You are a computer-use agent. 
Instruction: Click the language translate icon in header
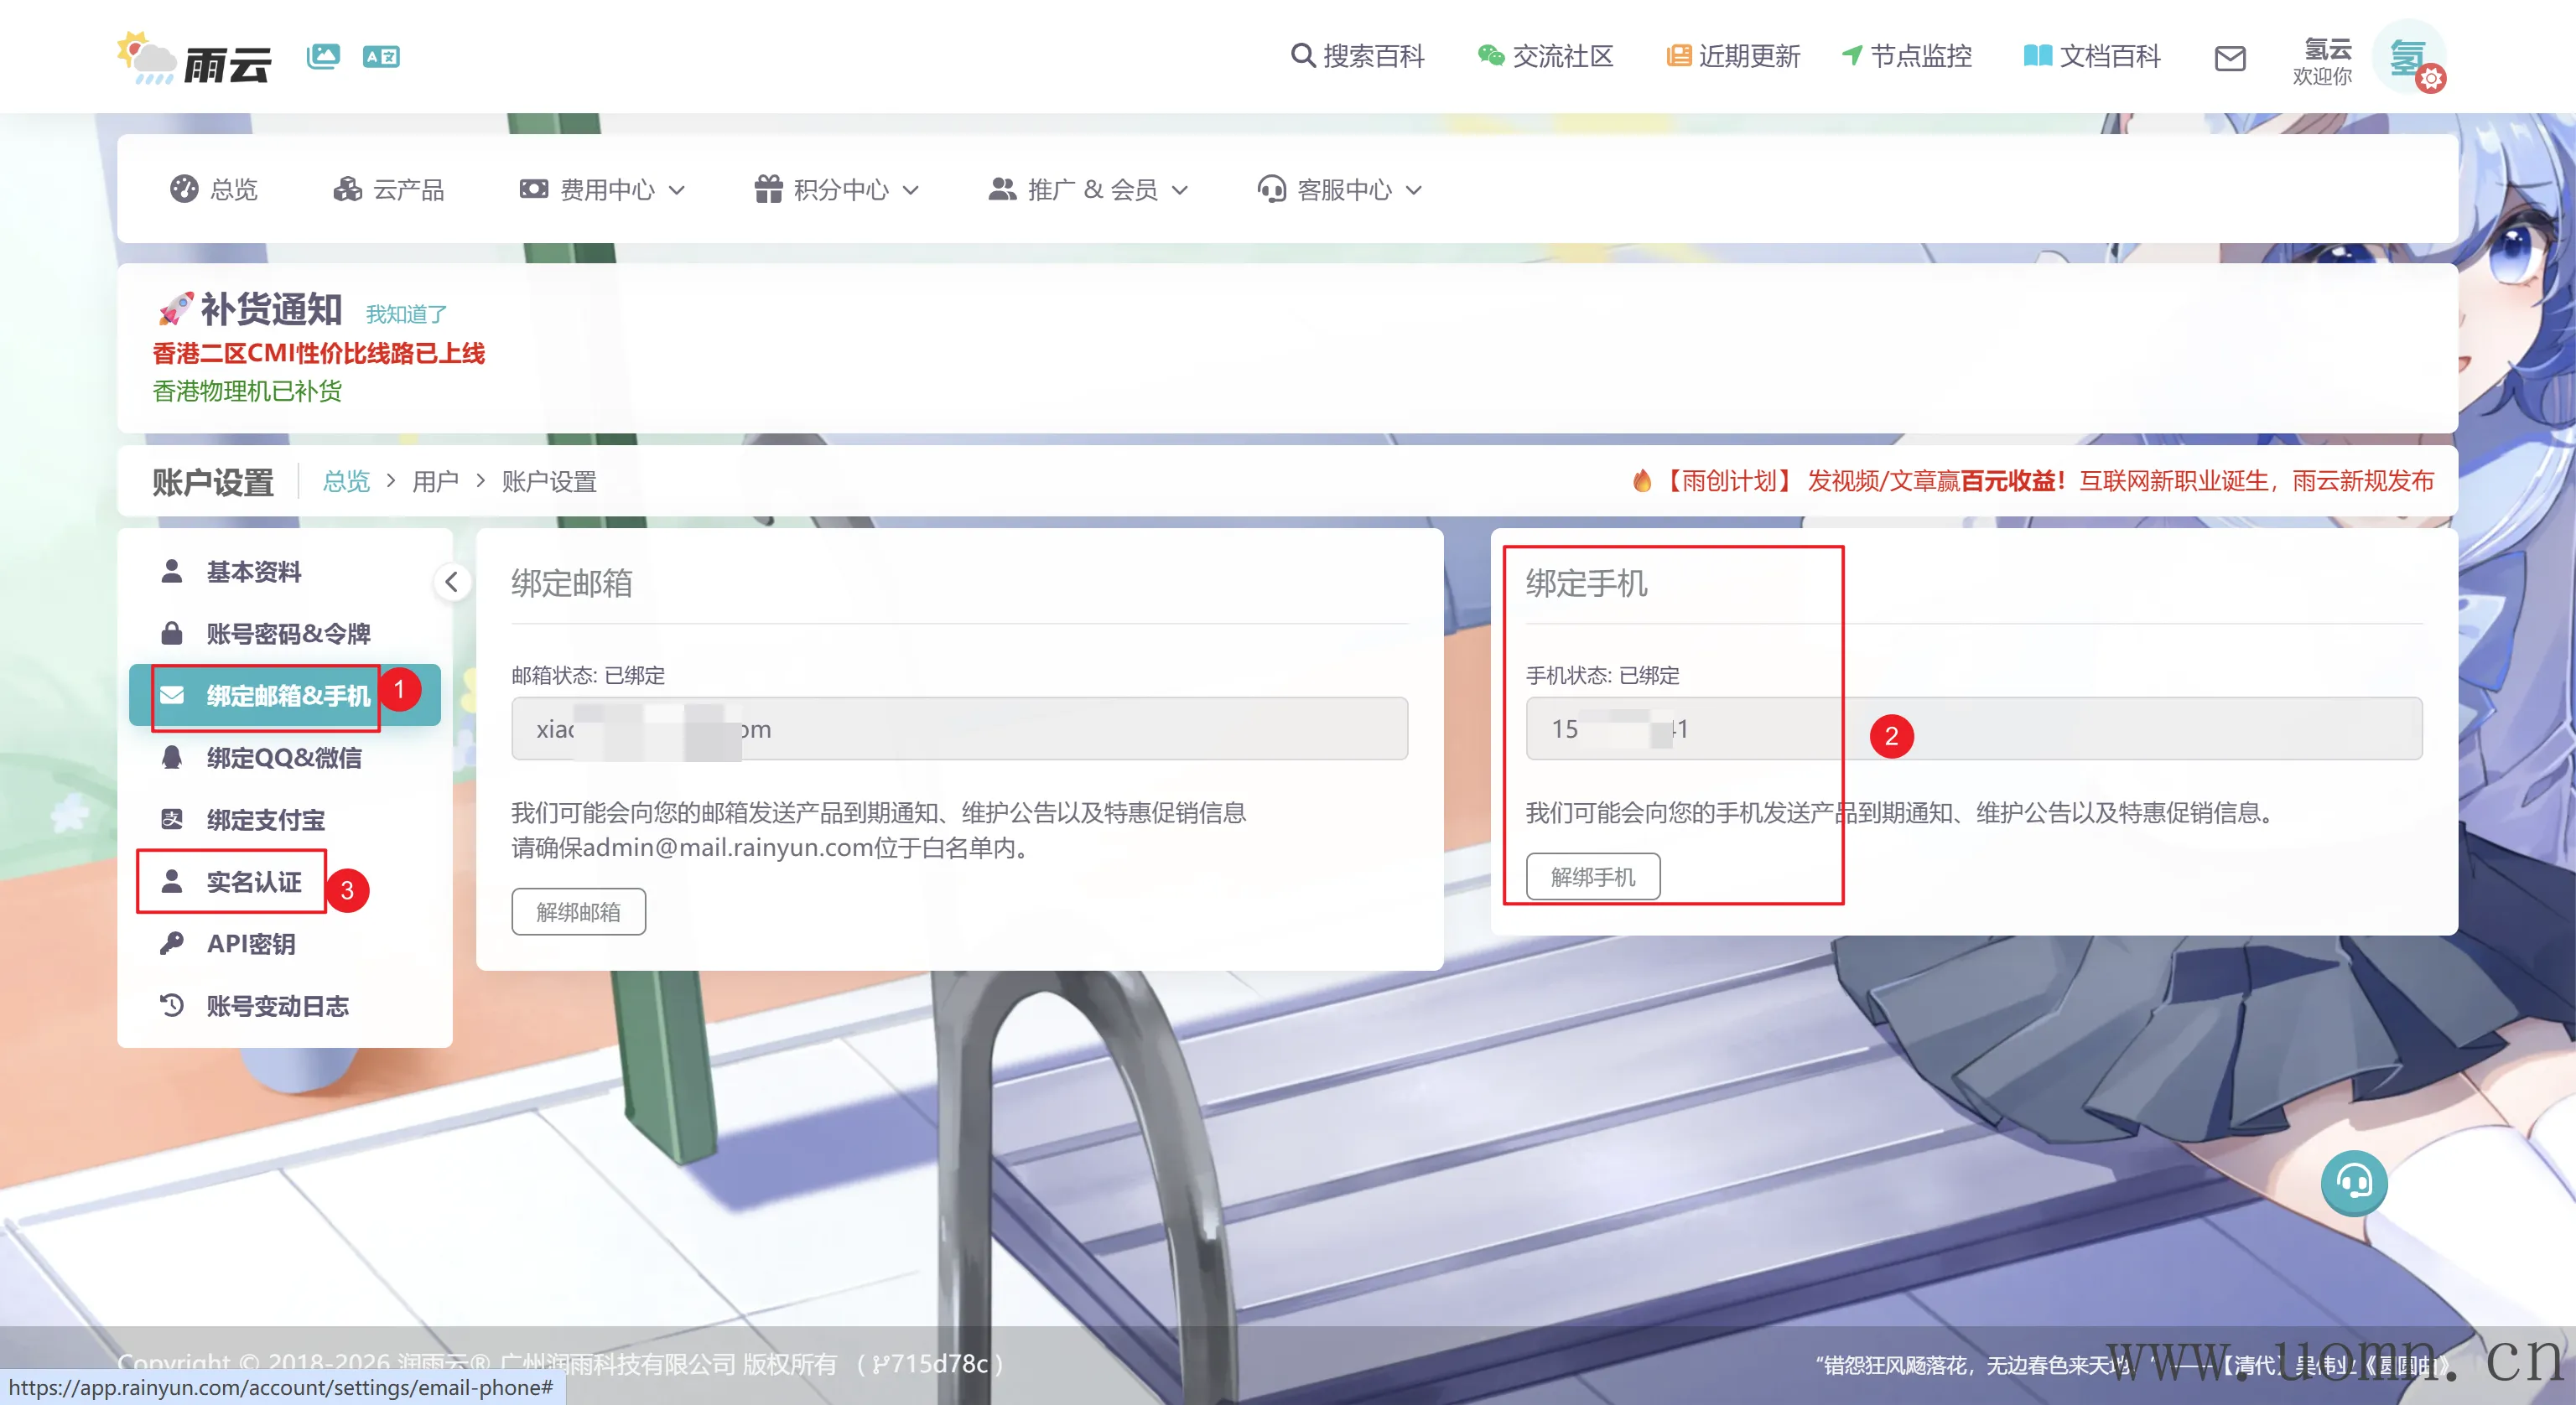(381, 56)
